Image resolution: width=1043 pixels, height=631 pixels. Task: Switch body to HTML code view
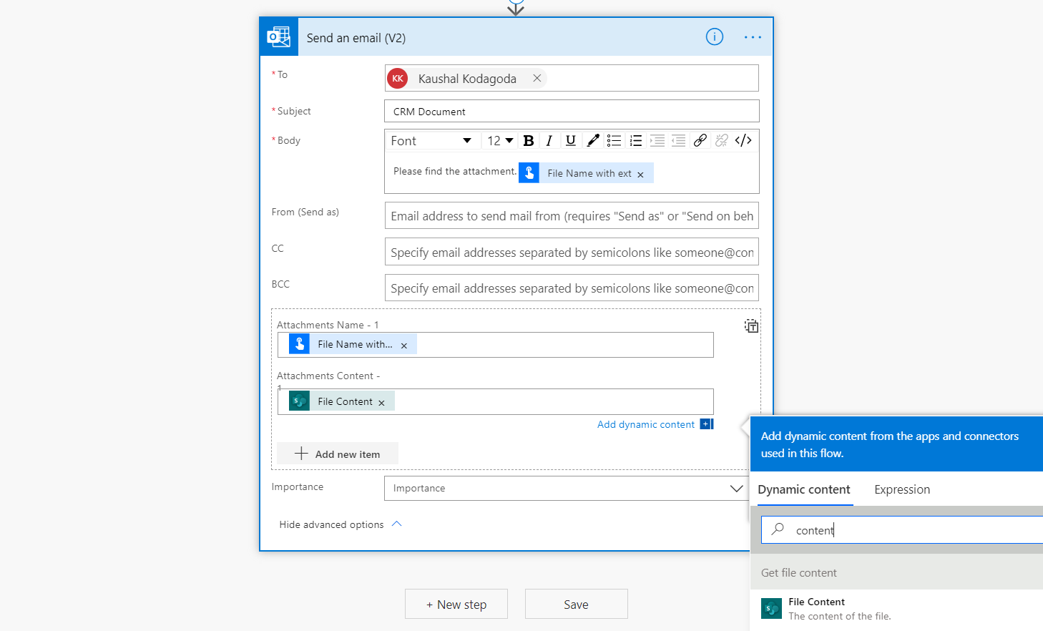743,141
